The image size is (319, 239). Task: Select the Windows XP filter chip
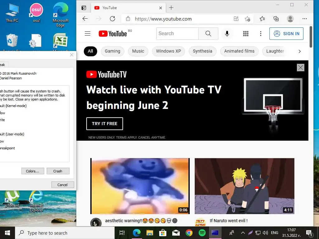169,51
